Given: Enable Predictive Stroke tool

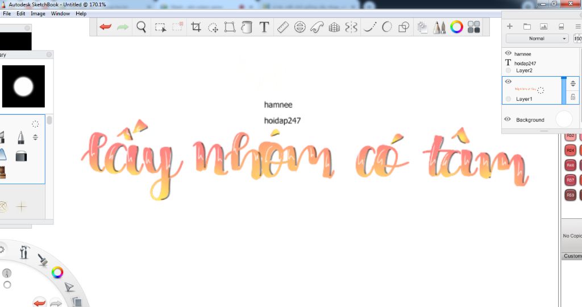Looking at the screenshot, I should (x=386, y=27).
